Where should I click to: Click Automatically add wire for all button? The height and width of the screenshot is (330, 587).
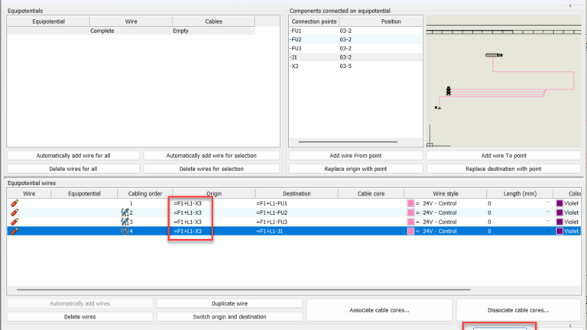click(x=73, y=156)
